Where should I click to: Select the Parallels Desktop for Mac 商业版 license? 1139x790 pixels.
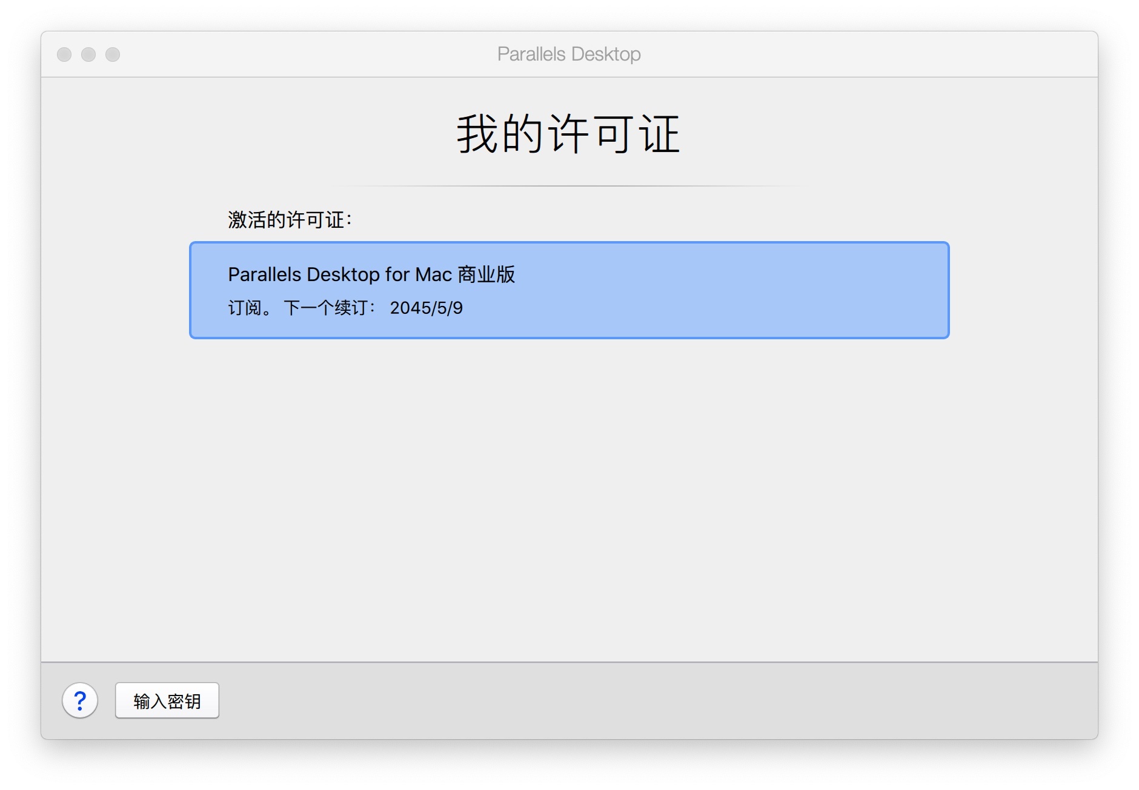tap(568, 290)
